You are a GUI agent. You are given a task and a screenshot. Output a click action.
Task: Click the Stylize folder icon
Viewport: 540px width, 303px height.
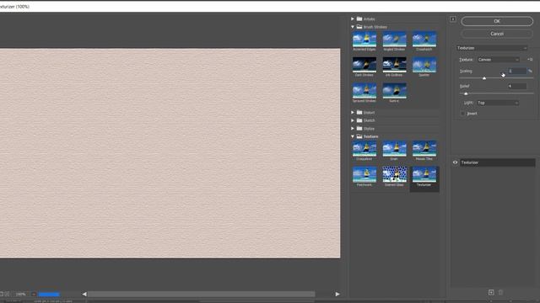359,129
